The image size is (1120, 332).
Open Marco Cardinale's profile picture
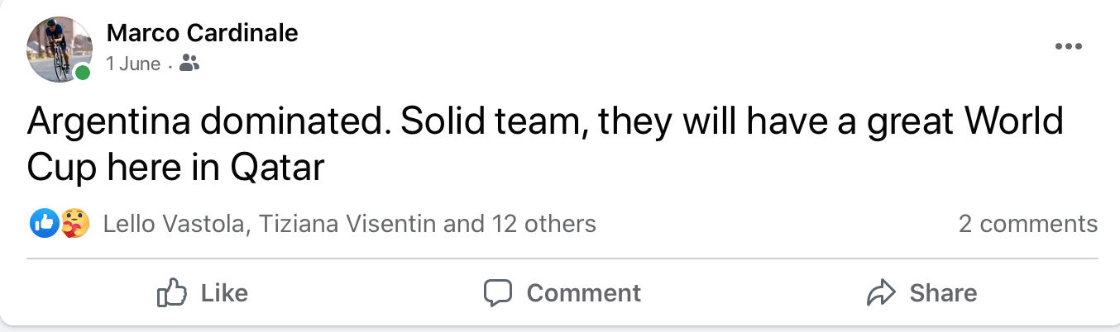coord(56,49)
